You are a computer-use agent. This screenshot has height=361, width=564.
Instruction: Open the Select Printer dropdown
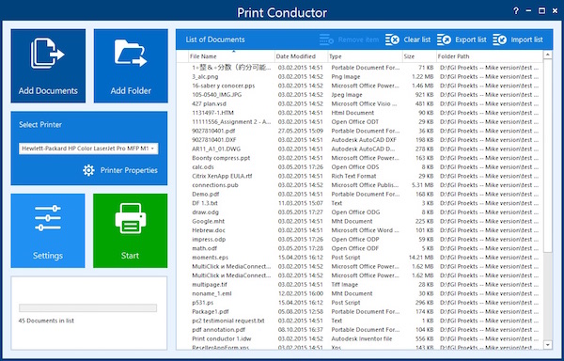point(88,149)
